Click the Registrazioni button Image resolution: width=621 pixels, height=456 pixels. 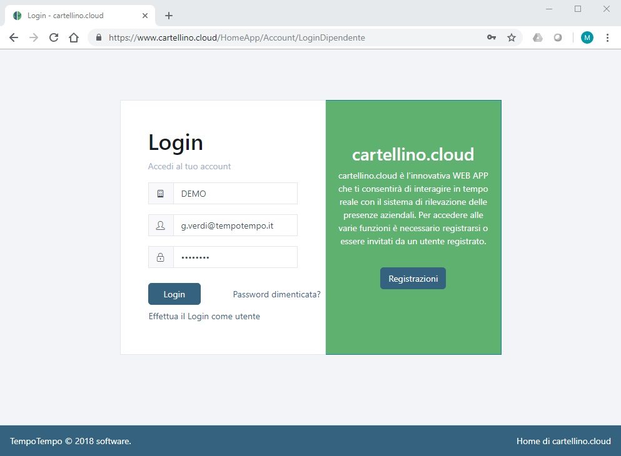click(x=413, y=279)
